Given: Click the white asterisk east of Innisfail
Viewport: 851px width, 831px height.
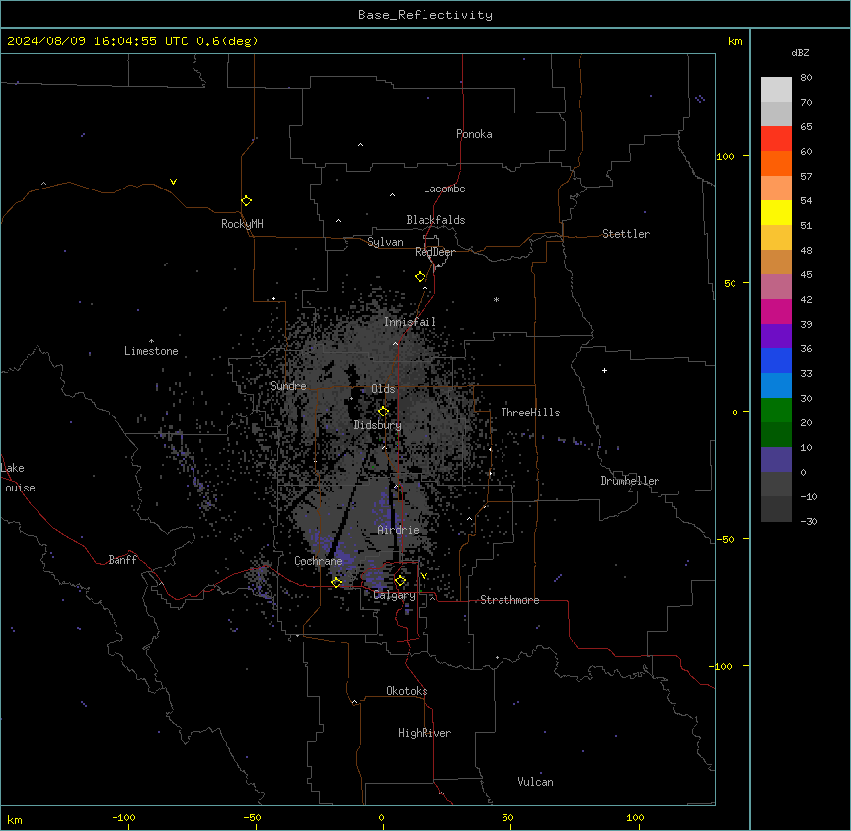Looking at the screenshot, I should coord(496,299).
